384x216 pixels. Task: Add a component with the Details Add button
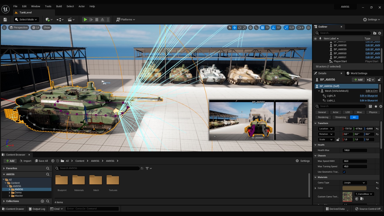(358, 79)
